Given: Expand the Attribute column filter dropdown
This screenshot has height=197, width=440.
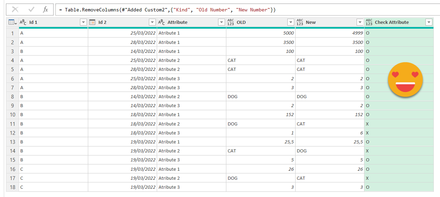Looking at the screenshot, I should [x=222, y=22].
